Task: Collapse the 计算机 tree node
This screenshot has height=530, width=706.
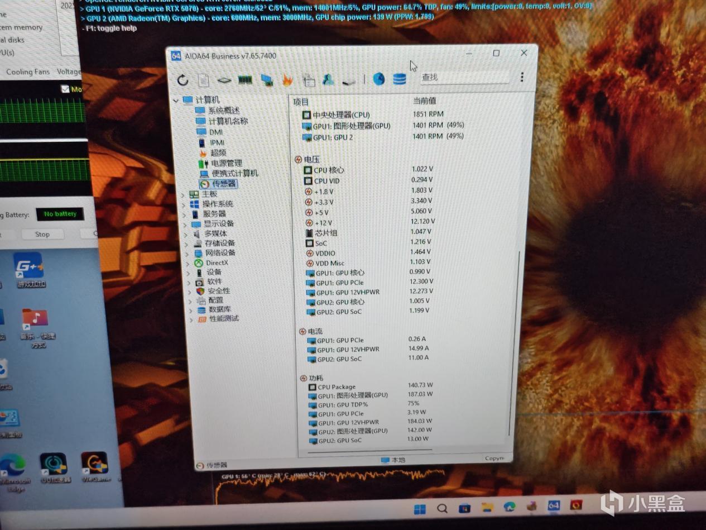Action: [x=176, y=101]
